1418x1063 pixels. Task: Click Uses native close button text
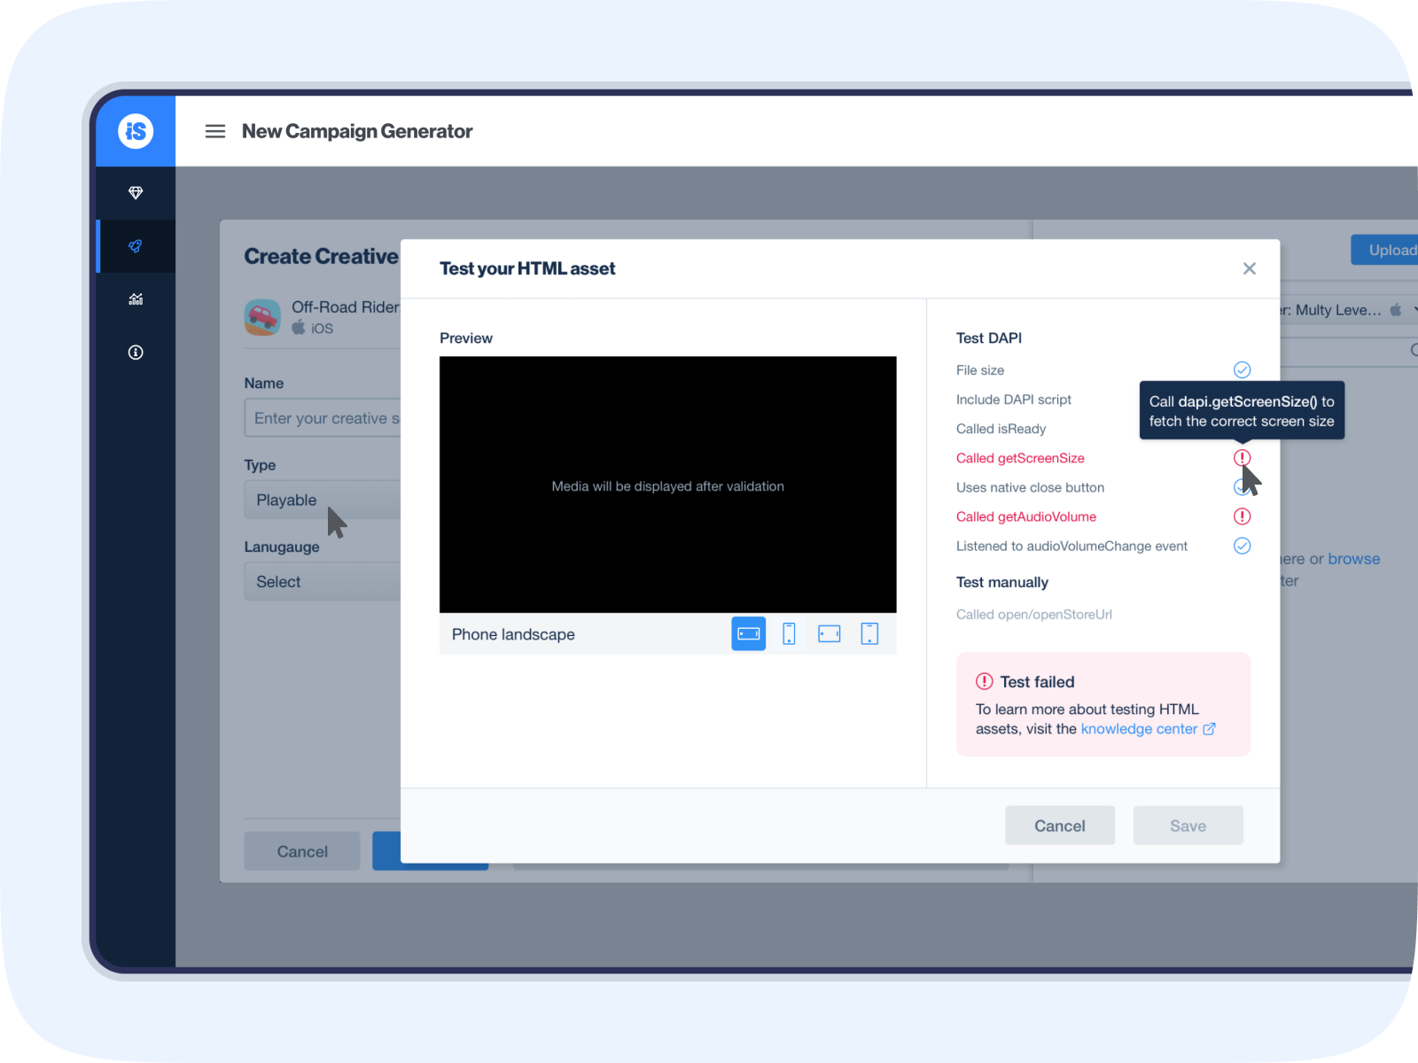point(1030,487)
